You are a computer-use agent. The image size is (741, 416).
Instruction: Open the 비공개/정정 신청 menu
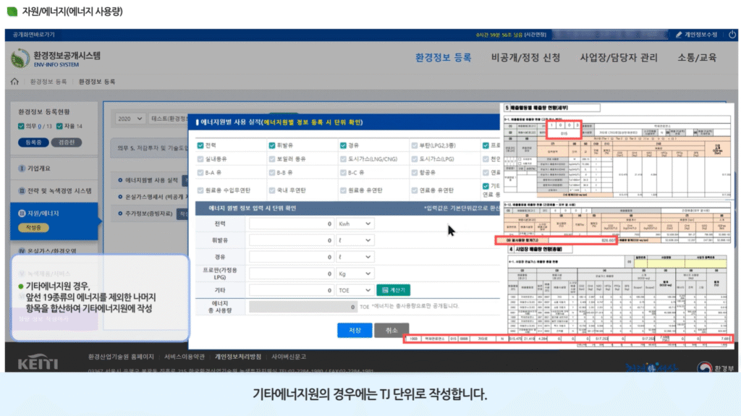[x=525, y=58]
